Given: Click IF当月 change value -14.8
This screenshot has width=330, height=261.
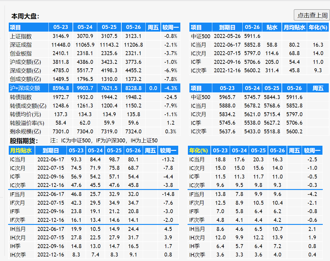Looking at the screenshot, I should click(168, 194).
